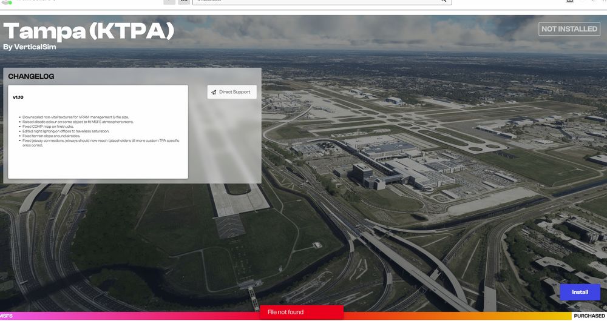Click the second grey toolbar button beside search
Image resolution: width=607 pixels, height=321 pixels.
pyautogui.click(x=184, y=1)
